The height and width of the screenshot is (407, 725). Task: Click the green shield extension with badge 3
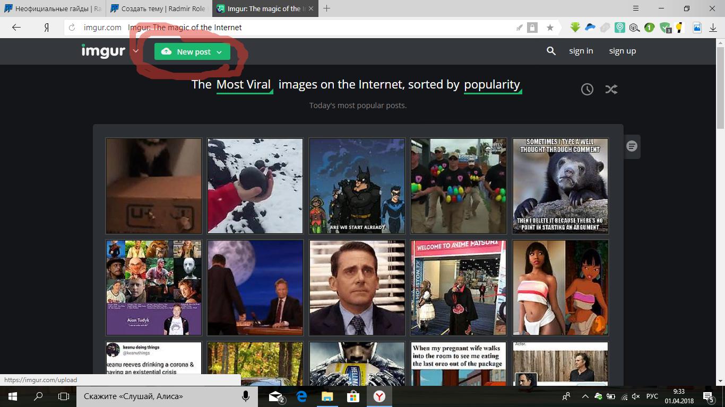(x=665, y=28)
